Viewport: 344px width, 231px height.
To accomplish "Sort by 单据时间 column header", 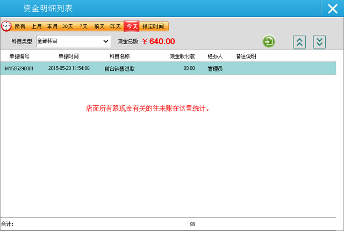I will 68,56.
